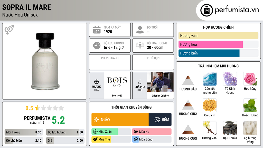Image resolution: width=263 pixels, height=148 pixels.
Task: Click the longevity value từ 6 - 12 giờ
Action: click(x=114, y=48)
